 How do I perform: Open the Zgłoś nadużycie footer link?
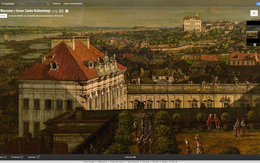click(133, 162)
